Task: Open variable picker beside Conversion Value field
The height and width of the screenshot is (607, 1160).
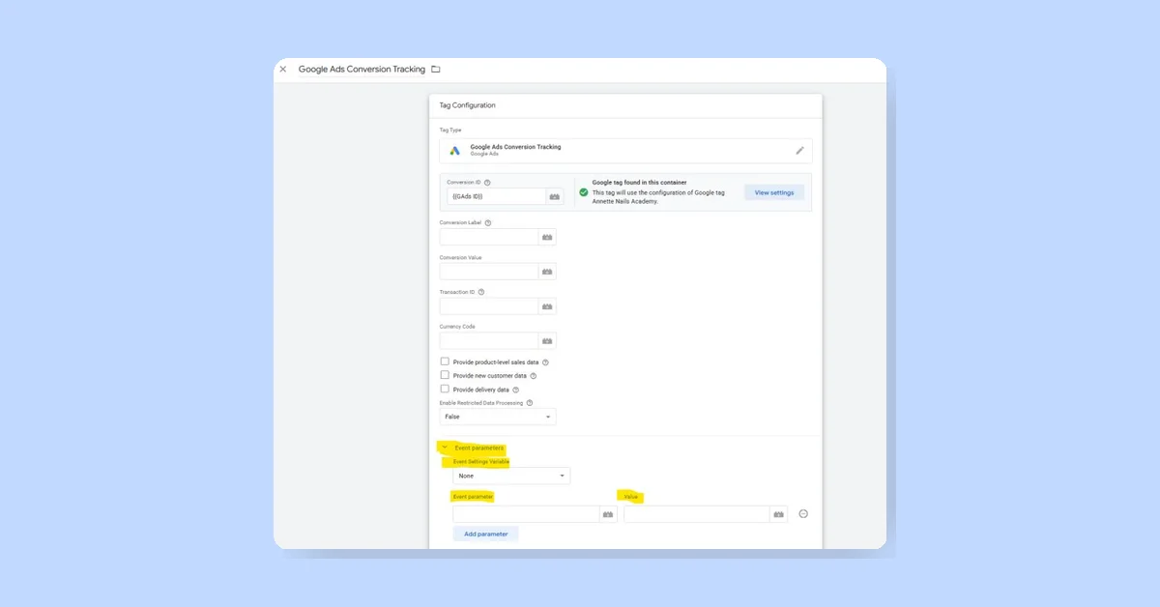Action: click(547, 272)
